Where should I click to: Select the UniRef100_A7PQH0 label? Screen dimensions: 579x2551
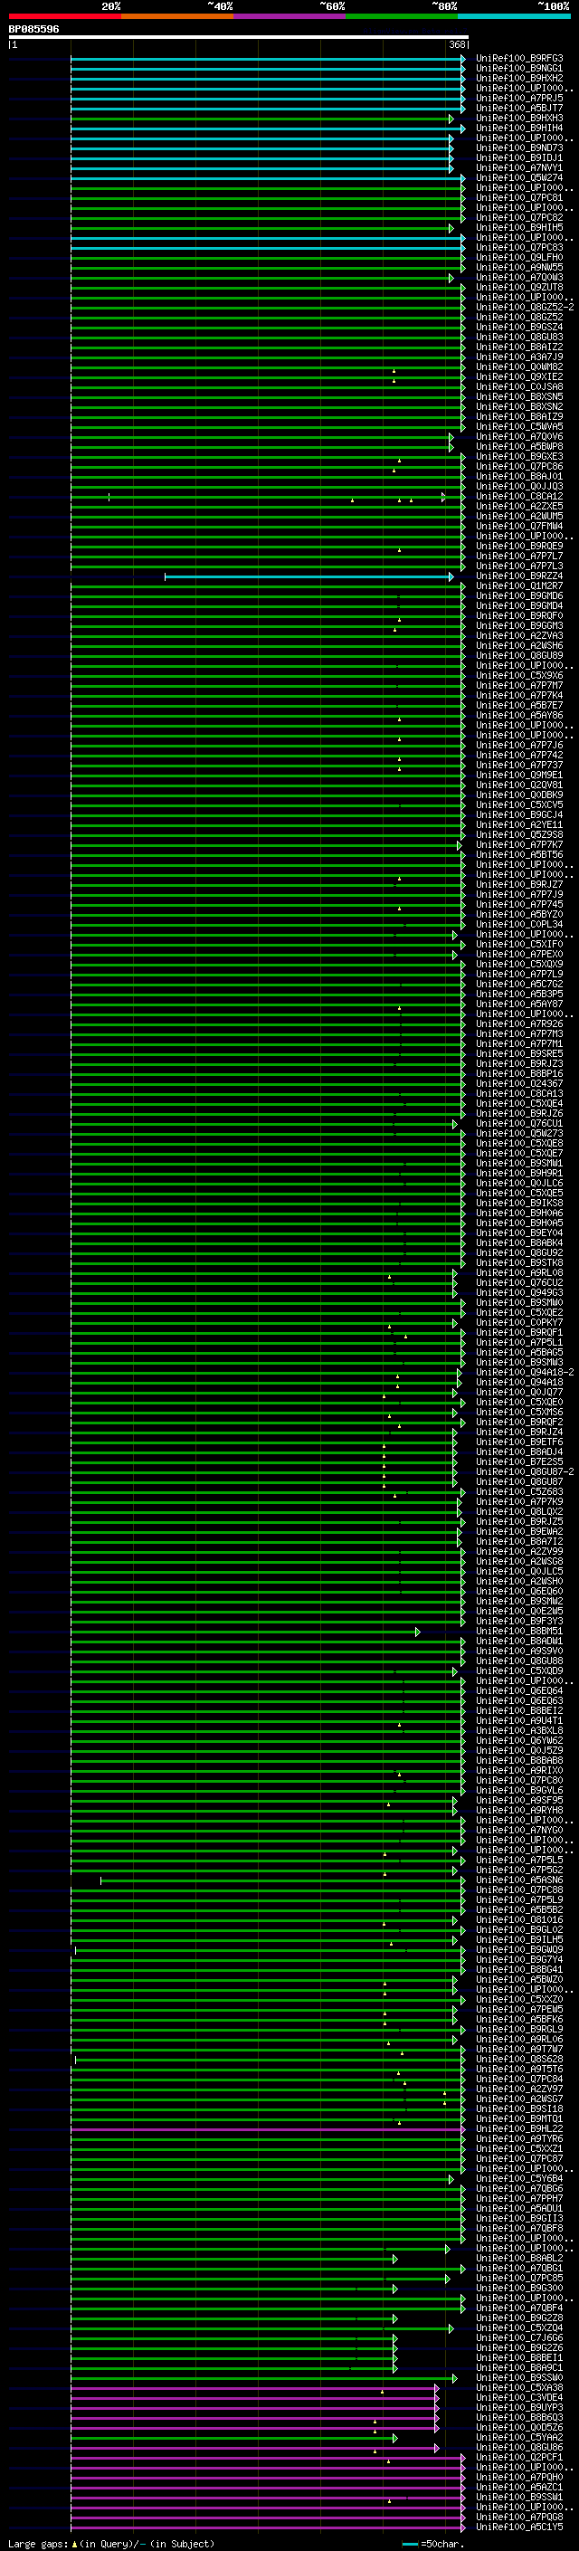[x=519, y=2477]
